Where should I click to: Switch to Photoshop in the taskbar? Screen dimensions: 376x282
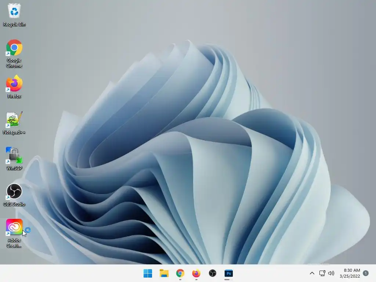228,273
